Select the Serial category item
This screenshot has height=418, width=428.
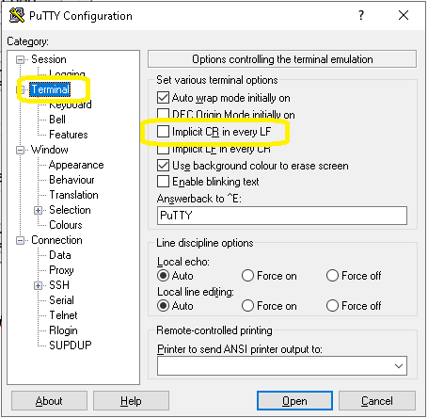point(61,300)
